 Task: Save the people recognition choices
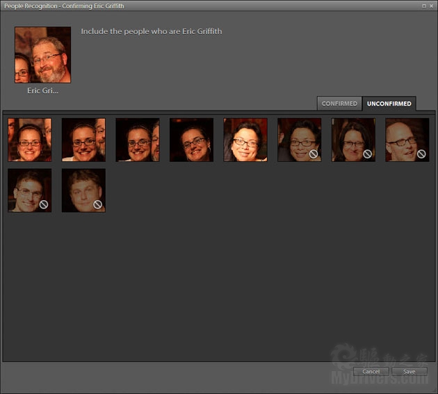click(409, 372)
